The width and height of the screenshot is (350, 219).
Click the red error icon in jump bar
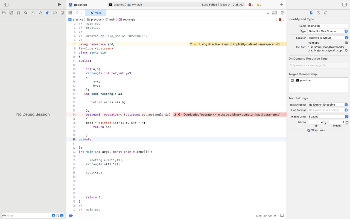(280, 20)
